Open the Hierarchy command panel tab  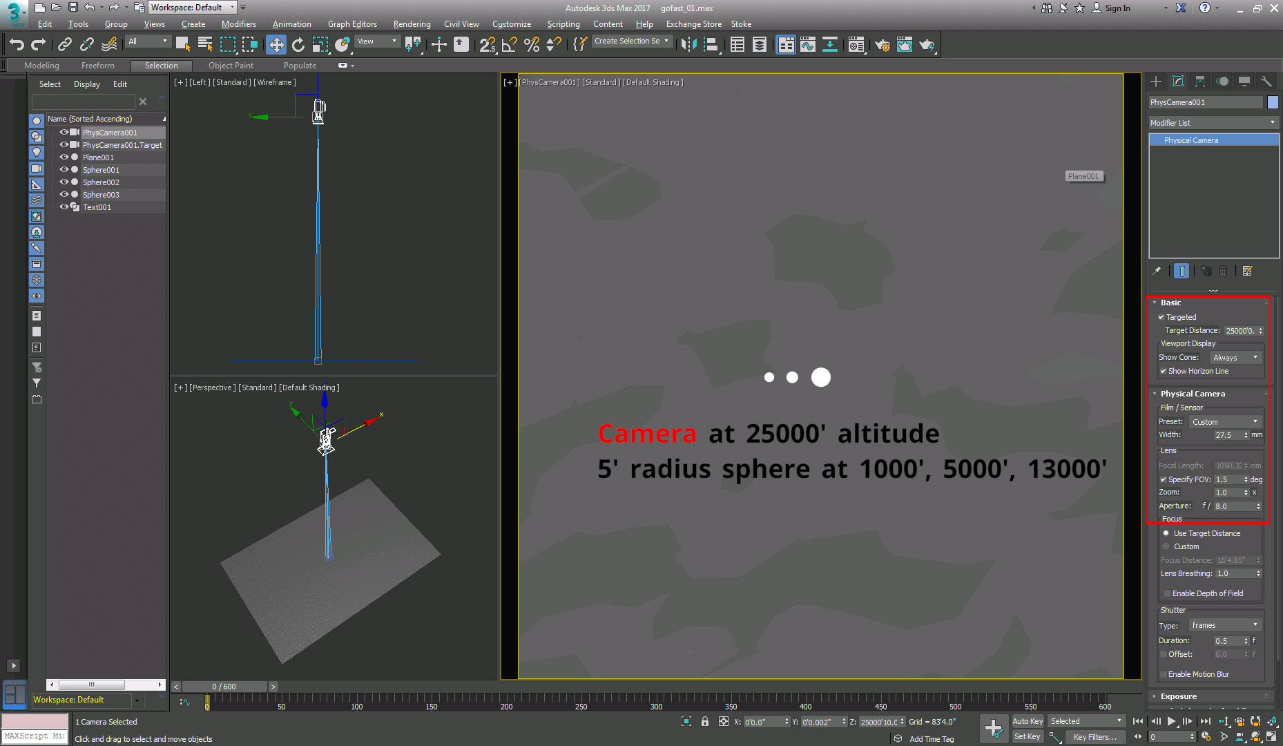pyautogui.click(x=1200, y=82)
